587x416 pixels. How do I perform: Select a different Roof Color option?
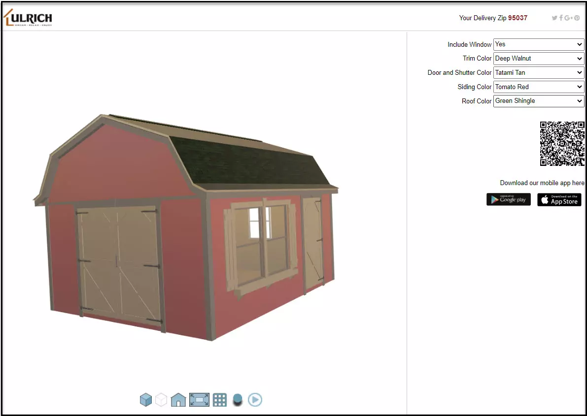[538, 101]
